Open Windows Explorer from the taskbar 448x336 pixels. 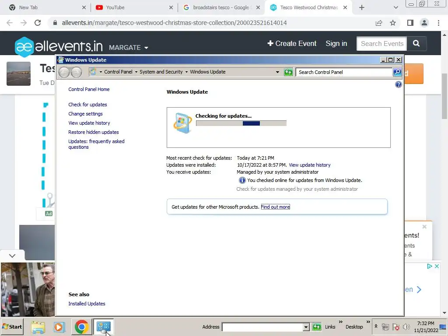(38, 327)
